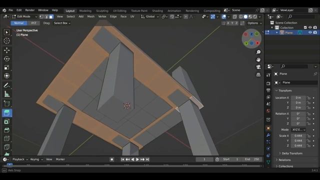Viewport: 320px width, 180px height.
Task: Select the Measure tool
Action: (6, 94)
